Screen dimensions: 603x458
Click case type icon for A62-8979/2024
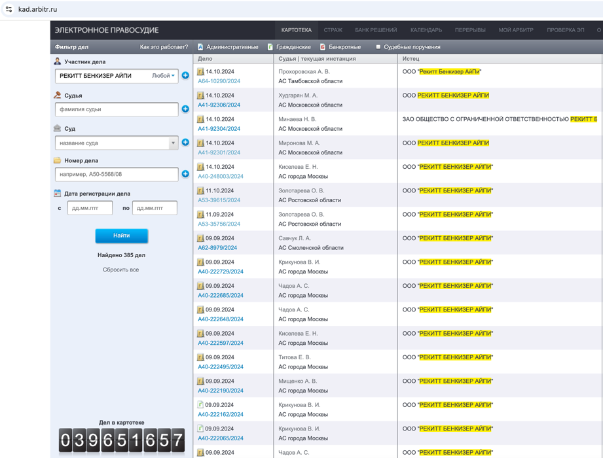point(200,238)
